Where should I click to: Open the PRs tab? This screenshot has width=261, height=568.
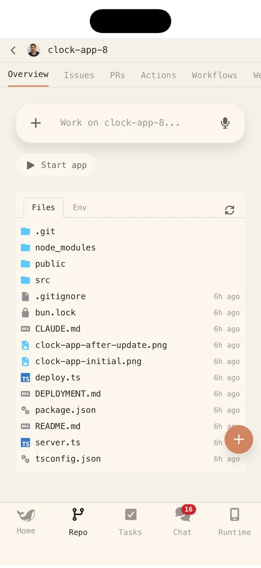click(117, 75)
